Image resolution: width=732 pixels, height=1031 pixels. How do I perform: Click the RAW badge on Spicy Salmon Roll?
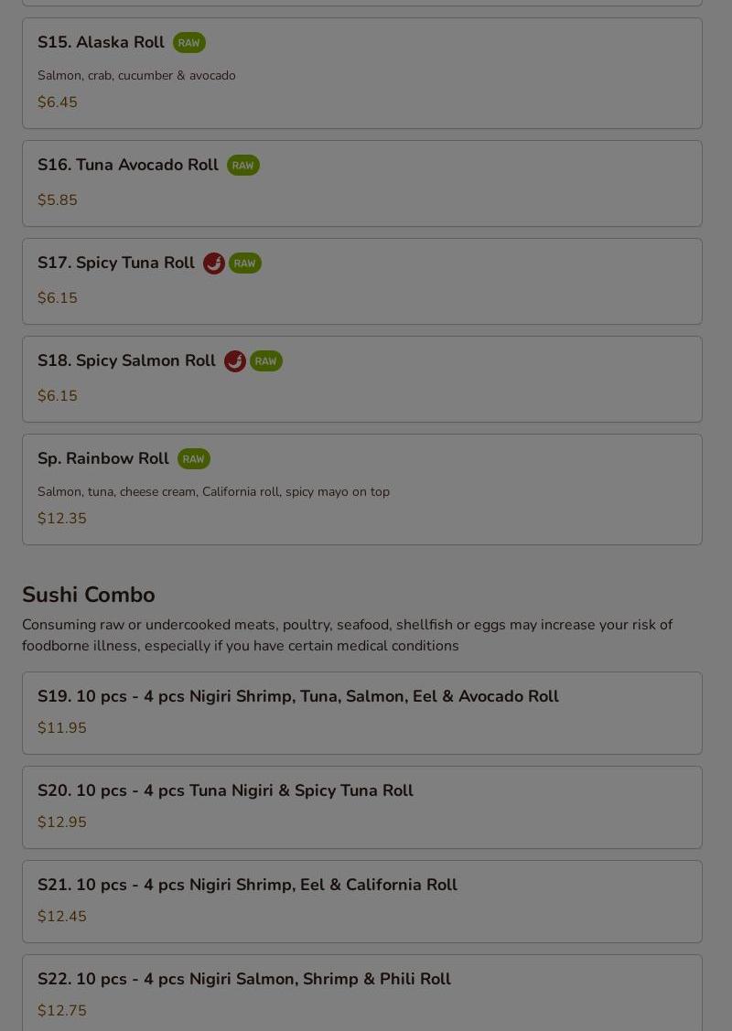265,361
